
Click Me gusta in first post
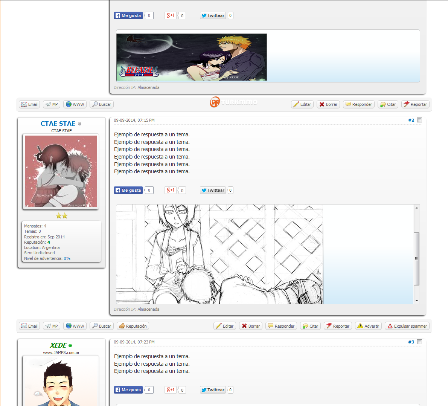(x=128, y=15)
